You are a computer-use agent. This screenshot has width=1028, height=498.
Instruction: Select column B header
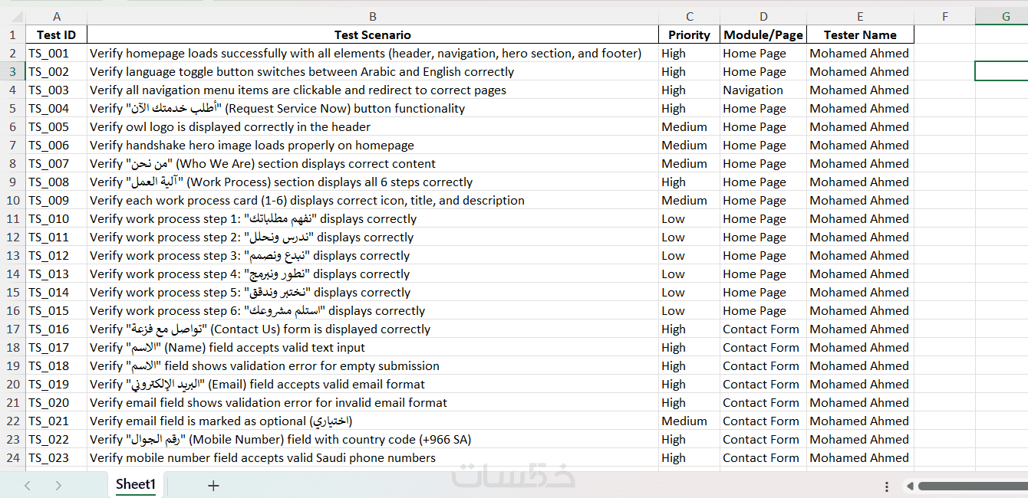coord(373,17)
